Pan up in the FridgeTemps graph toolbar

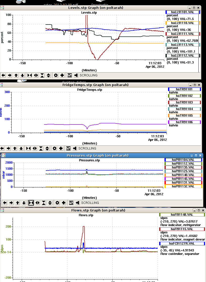click(15, 148)
